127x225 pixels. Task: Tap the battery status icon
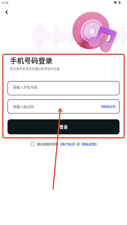[119, 3]
